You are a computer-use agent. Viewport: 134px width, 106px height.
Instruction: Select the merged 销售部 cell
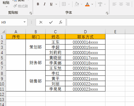pyautogui.click(x=36, y=81)
